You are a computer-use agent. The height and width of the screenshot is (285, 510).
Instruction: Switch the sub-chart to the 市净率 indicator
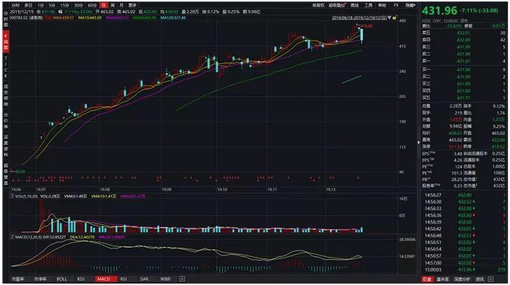click(40, 279)
